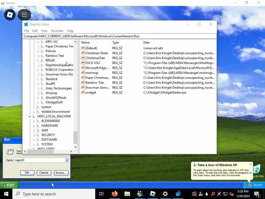This screenshot has height=199, width=265.
Task: Collapse the HKEY_LOCAL_MACHINE hive
Action: (x=30, y=116)
